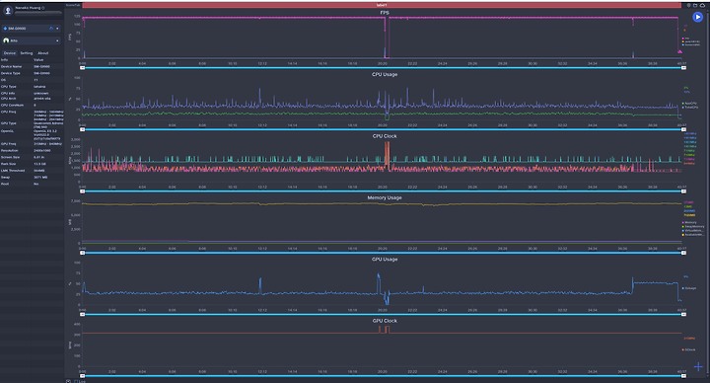The width and height of the screenshot is (710, 383).
Task: Select the SceneTab label above charts
Action: (x=73, y=6)
